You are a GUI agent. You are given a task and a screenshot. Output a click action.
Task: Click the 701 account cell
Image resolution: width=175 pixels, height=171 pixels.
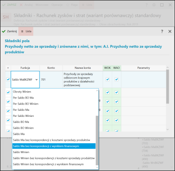51,80
